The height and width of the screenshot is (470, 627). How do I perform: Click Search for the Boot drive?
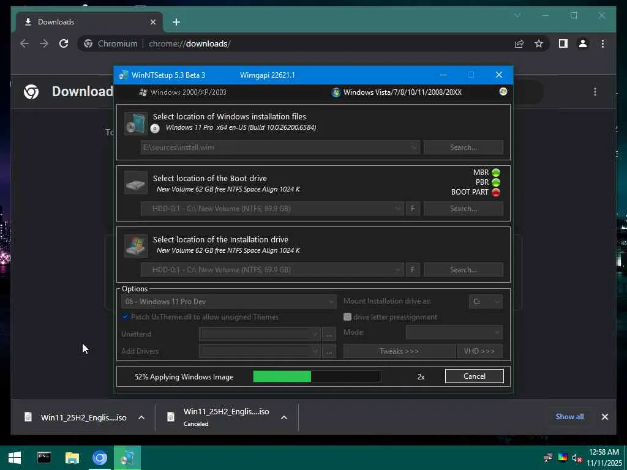coord(464,209)
